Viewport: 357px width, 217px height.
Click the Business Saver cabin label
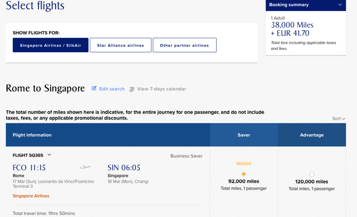[186, 156]
